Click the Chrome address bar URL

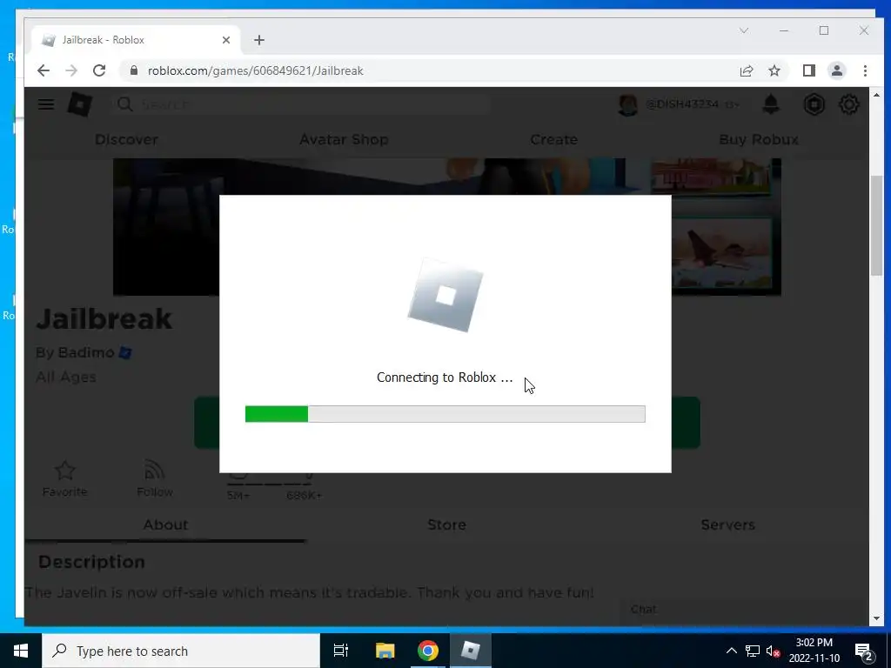pos(255,70)
